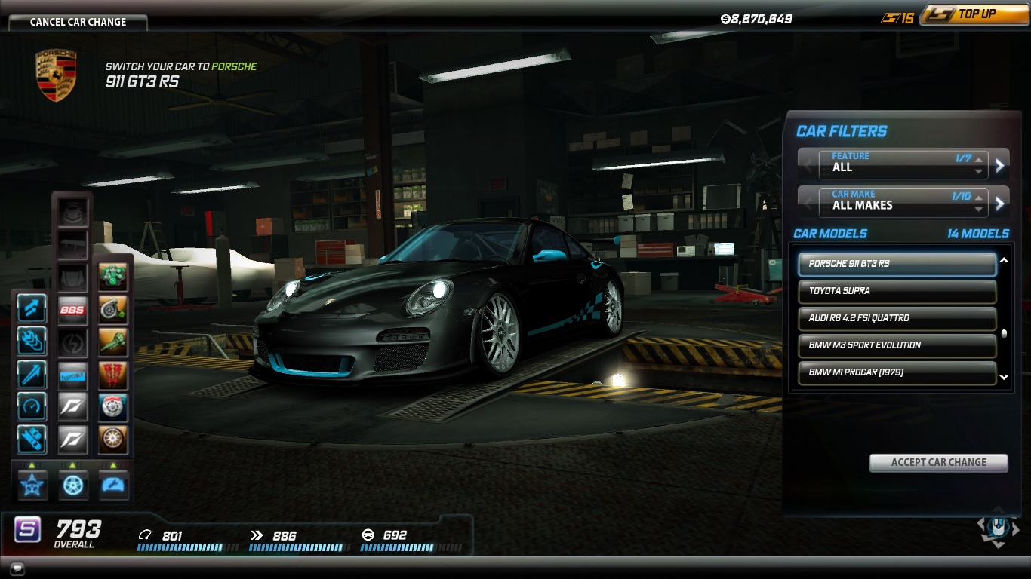Image resolution: width=1031 pixels, height=579 pixels.
Task: Click the car models list up arrow
Action: 1004,260
